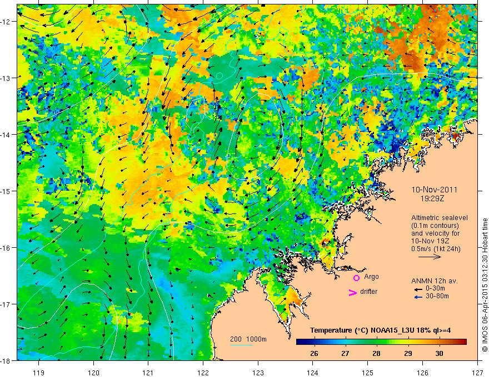
Task: Click latitude label -18 on axis
Action: point(6,360)
